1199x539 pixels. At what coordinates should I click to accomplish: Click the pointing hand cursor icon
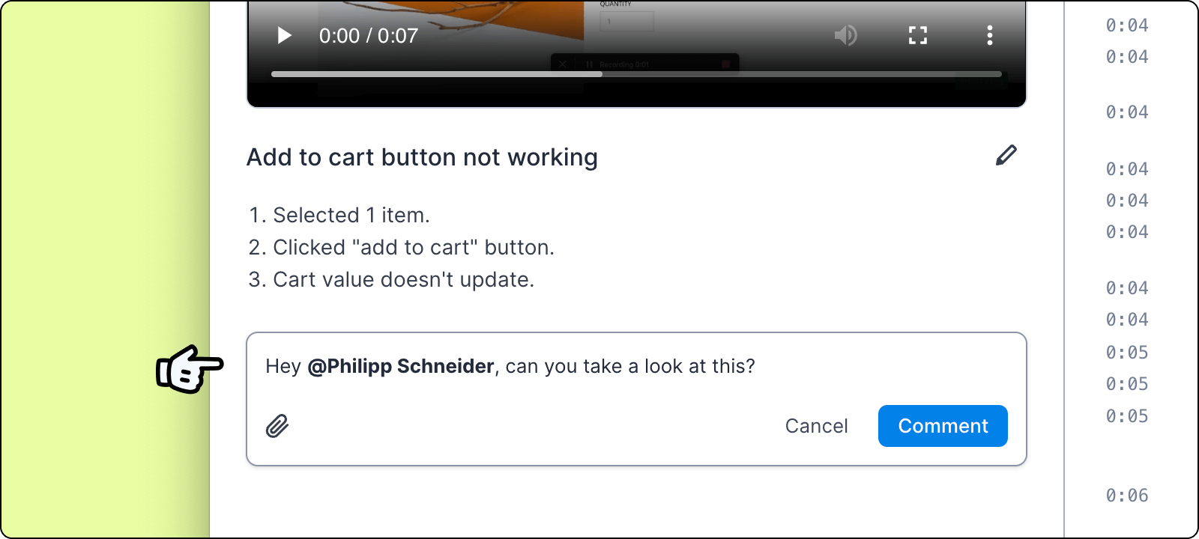coord(189,368)
